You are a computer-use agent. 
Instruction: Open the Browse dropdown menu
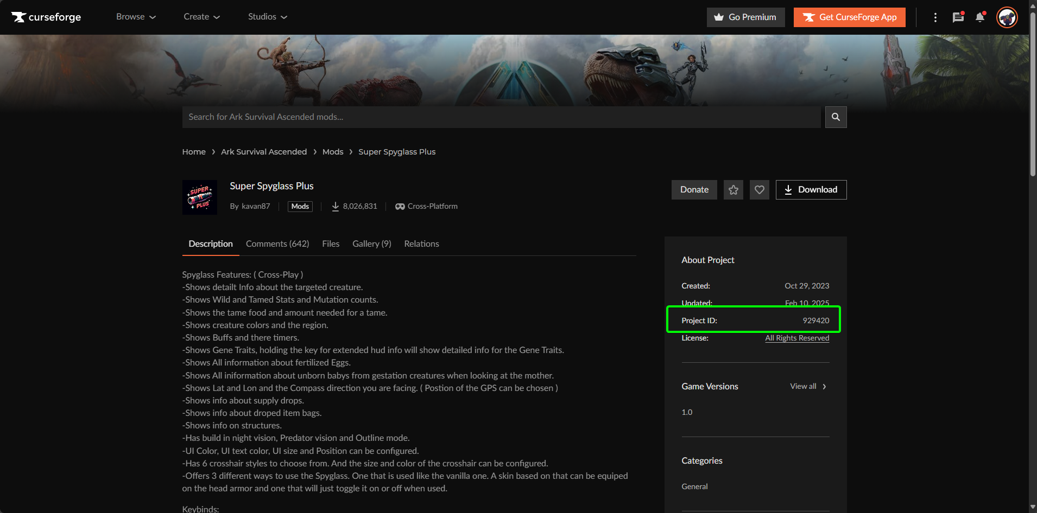click(x=136, y=17)
